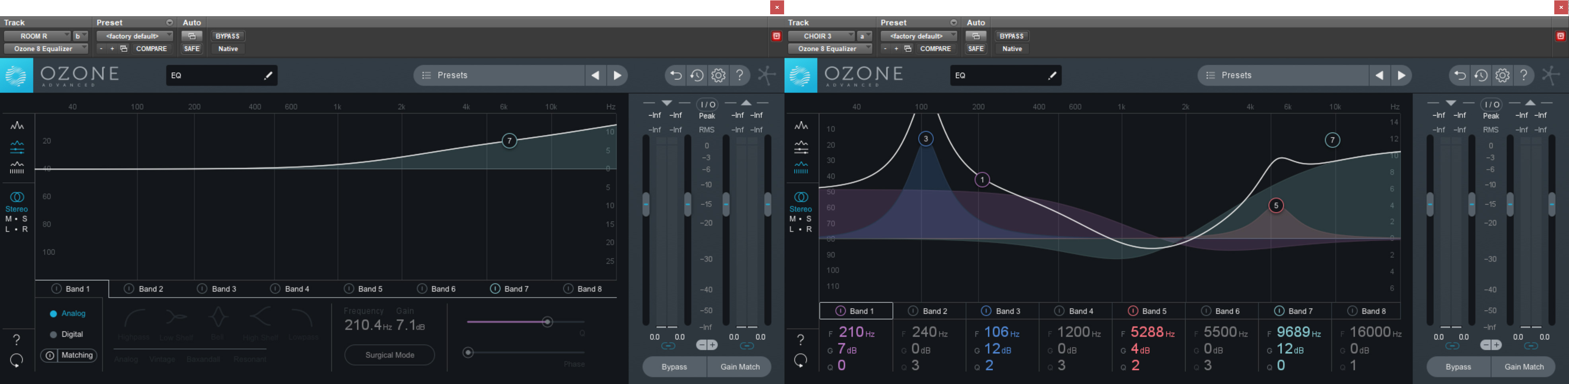Go to next preset in CHOIR 3 window
Viewport: 1569px width, 384px height.
click(1402, 75)
